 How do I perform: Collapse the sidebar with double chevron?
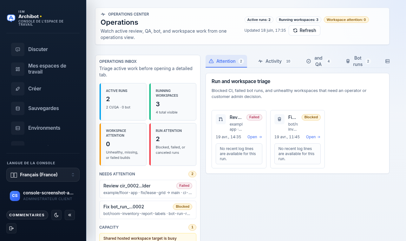pos(70,215)
